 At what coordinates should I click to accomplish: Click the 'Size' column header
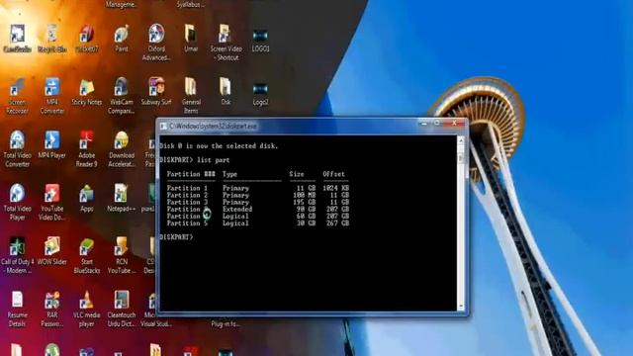point(297,174)
